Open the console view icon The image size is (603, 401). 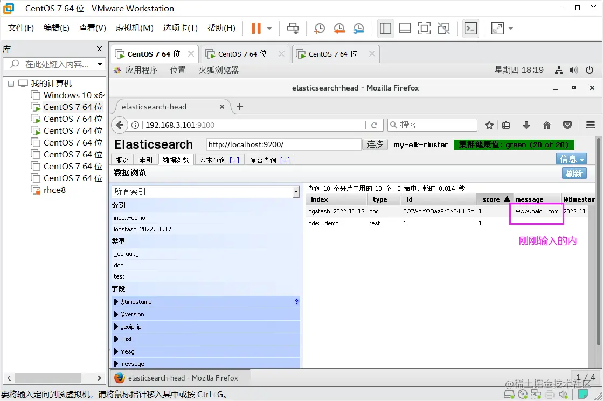coord(471,28)
